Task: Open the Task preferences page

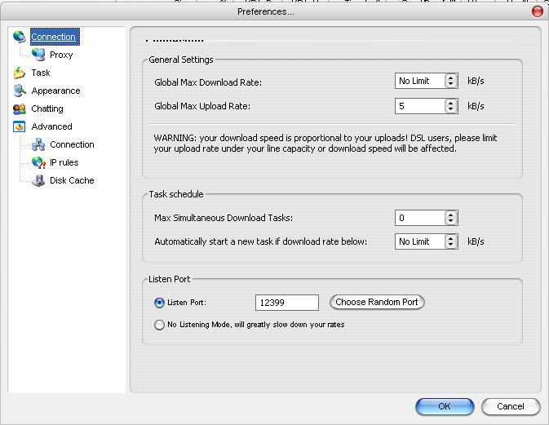Action: tap(41, 73)
